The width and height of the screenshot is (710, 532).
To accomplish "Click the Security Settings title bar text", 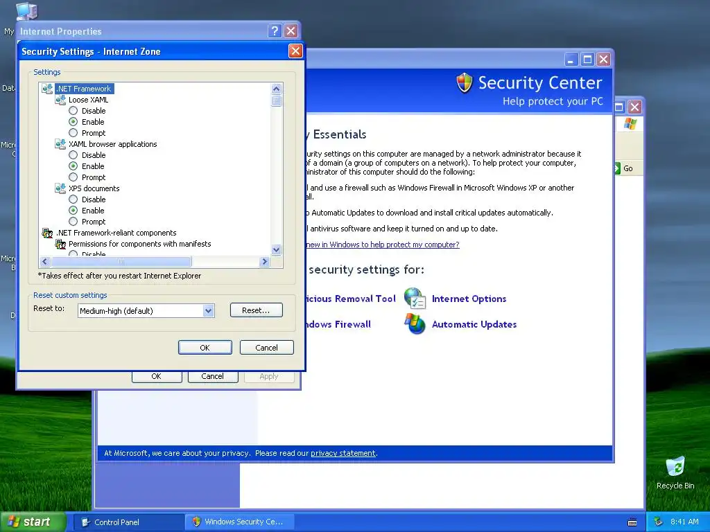I will (x=91, y=51).
